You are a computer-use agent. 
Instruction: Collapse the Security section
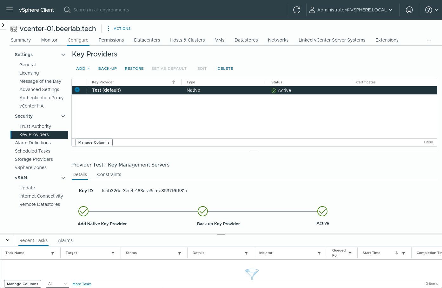click(63, 116)
